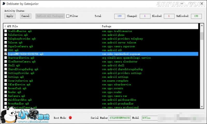
Task: Click the APK File column sort arrow
Action: click(x=5, y=26)
